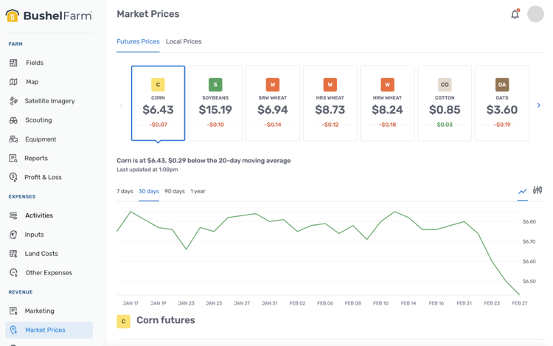
Task: Click the Land Costs icon
Action: click(x=13, y=254)
